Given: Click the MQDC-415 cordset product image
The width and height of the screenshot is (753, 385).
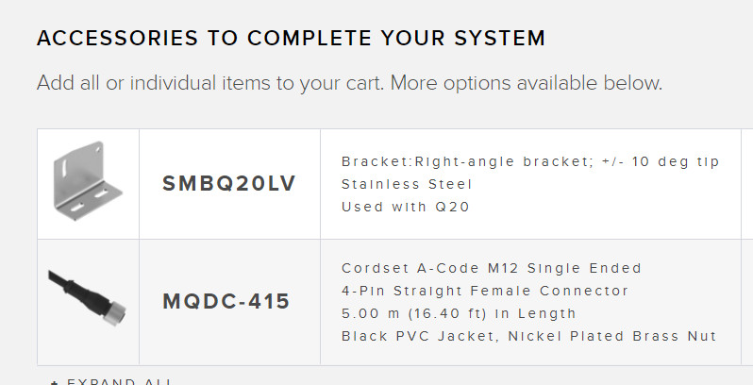Looking at the screenshot, I should tap(88, 302).
